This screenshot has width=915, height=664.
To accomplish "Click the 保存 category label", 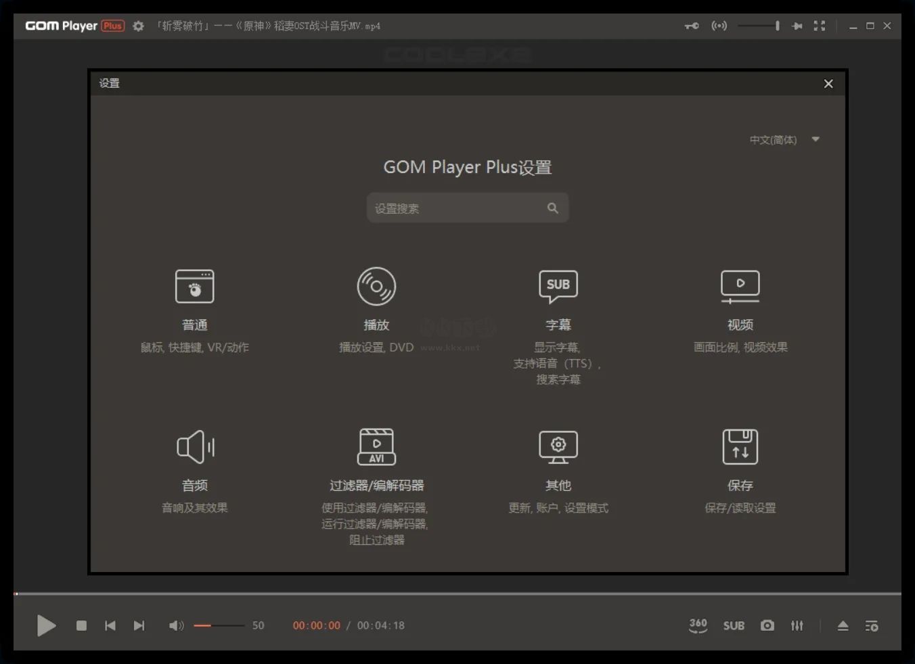I will point(740,485).
